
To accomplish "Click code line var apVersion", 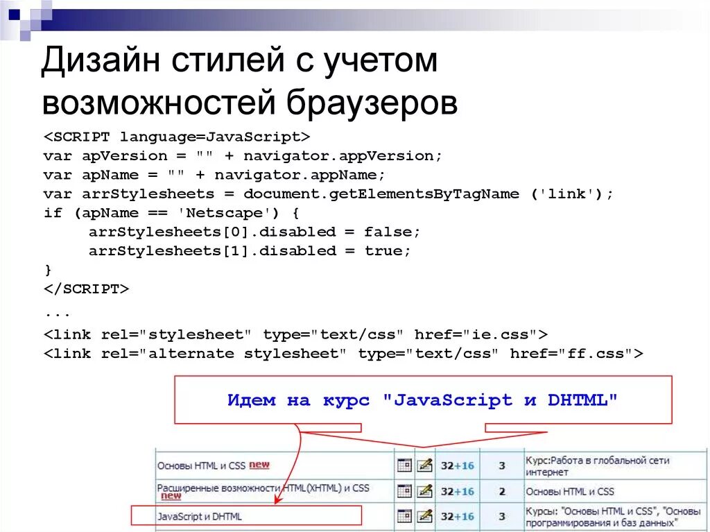I will [243, 156].
